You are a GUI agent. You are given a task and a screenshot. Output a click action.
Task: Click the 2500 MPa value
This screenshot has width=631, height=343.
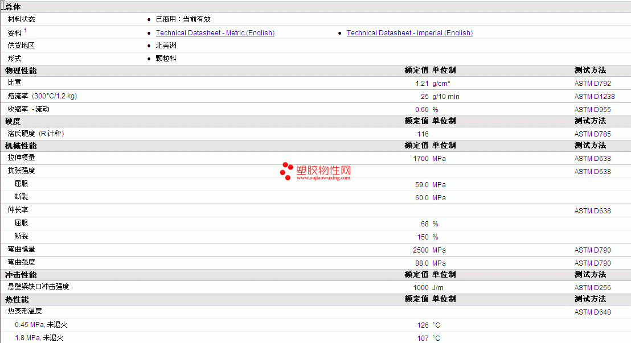click(429, 250)
